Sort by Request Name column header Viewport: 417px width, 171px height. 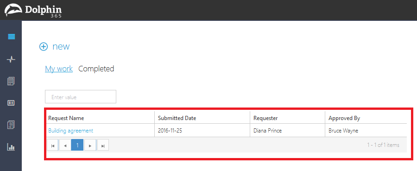pos(101,118)
